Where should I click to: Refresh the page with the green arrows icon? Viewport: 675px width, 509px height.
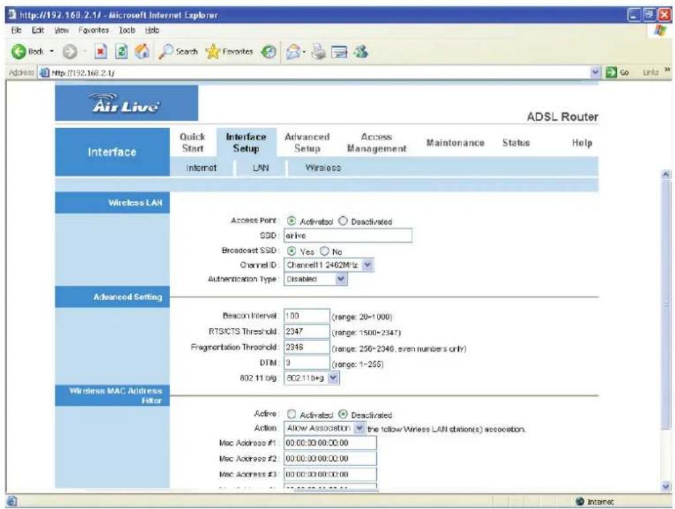[x=122, y=52]
